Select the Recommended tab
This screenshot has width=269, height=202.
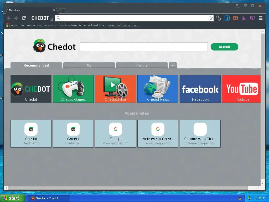coord(36,65)
